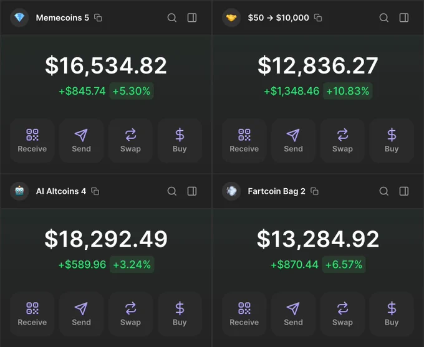
Task: Click the $16,534.82 balance
Action: [x=106, y=65]
